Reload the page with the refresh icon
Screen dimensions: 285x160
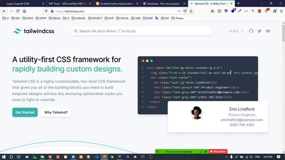[x=18, y=11]
